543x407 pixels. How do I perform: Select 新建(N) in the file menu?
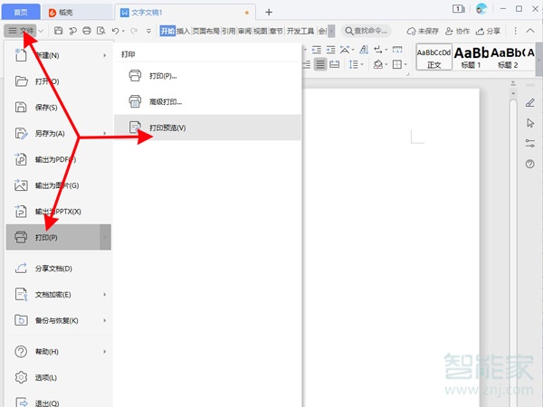point(59,55)
